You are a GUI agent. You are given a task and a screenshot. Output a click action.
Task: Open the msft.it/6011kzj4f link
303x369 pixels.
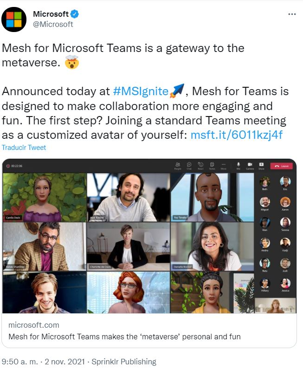236,135
